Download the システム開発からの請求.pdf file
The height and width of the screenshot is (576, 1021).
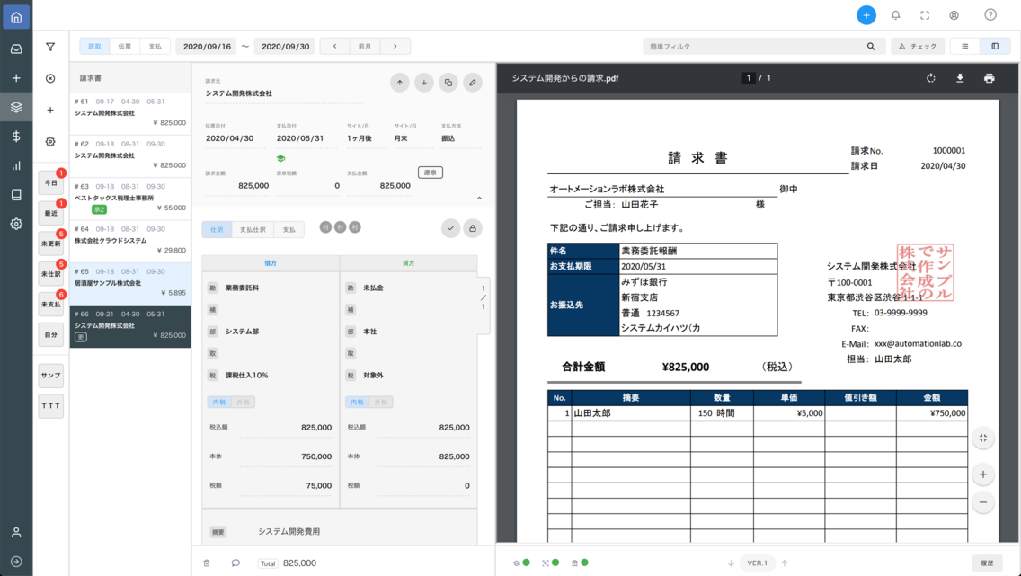coord(960,79)
